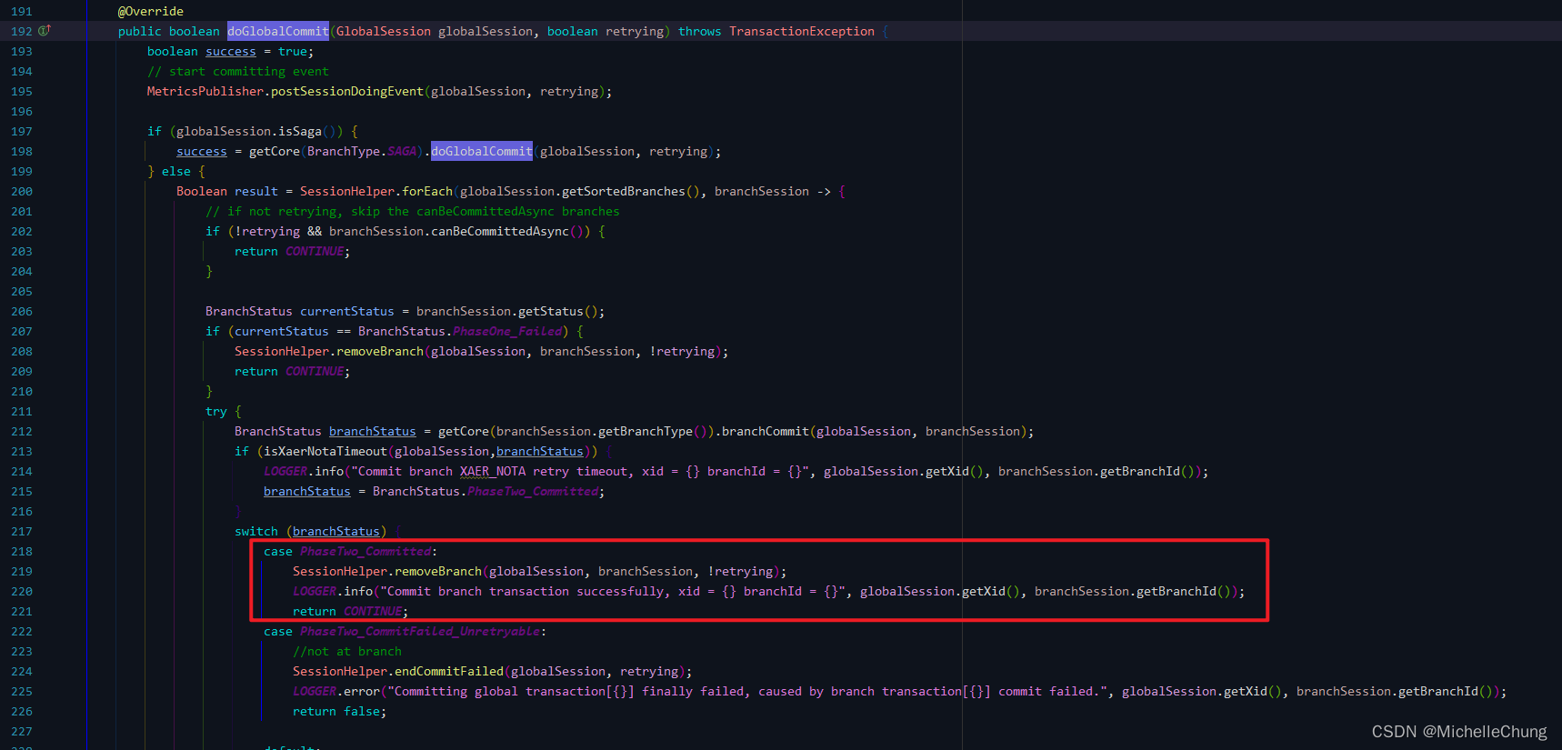Click the '// start committing event' comment

238,71
